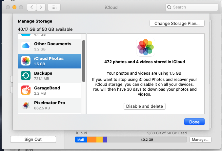The image size is (222, 151).
Task: Go back with the left chevron button
Action: [31, 7]
